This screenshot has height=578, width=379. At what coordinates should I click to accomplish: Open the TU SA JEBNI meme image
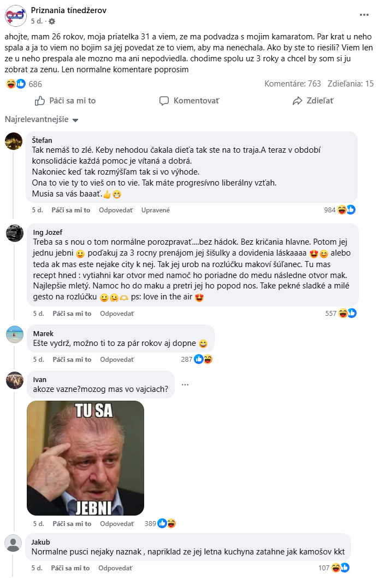pyautogui.click(x=85, y=458)
